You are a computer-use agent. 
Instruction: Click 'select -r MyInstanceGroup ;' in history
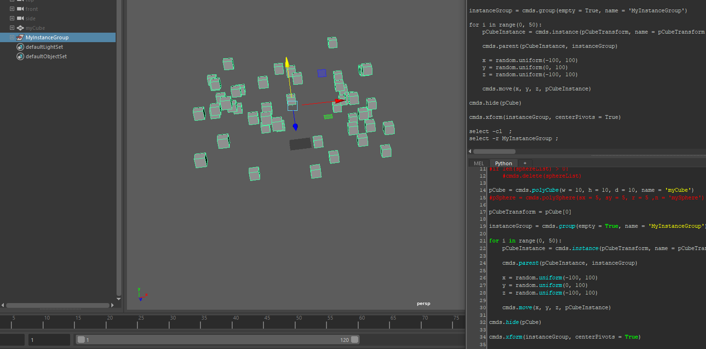coord(514,138)
